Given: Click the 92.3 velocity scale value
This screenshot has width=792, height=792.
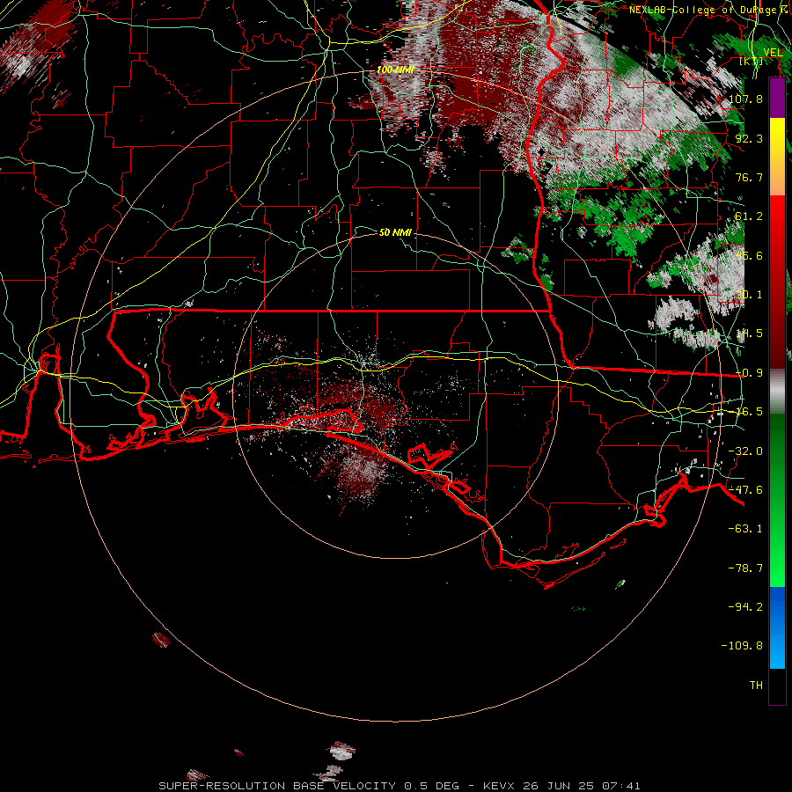Looking at the screenshot, I should [749, 138].
